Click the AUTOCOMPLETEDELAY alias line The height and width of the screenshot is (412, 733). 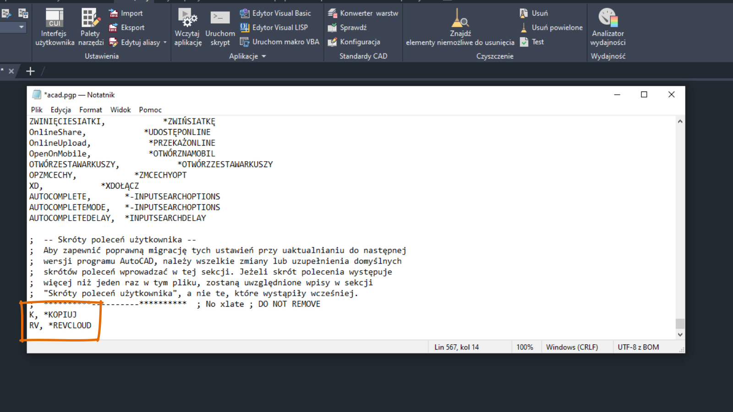(x=118, y=218)
